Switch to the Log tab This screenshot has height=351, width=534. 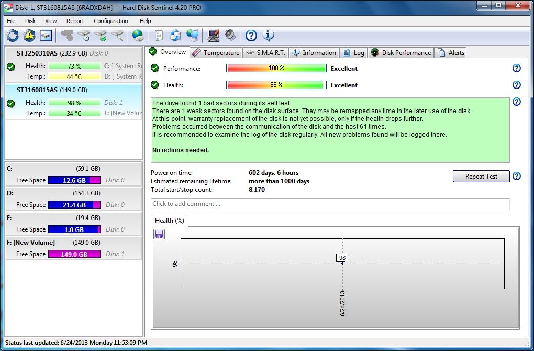point(353,53)
